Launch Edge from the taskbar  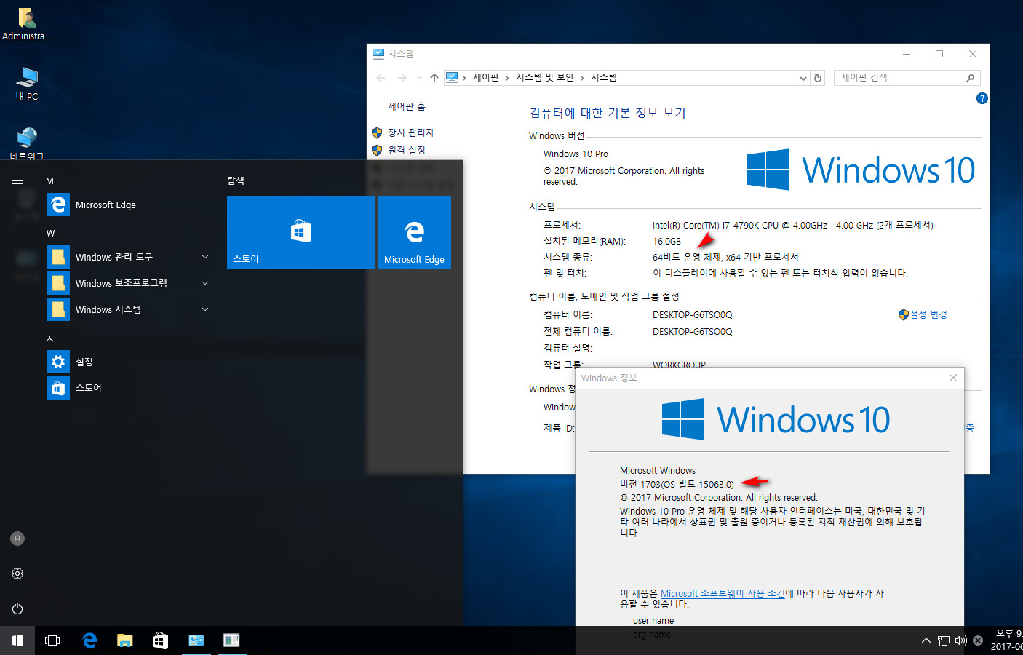(x=89, y=640)
